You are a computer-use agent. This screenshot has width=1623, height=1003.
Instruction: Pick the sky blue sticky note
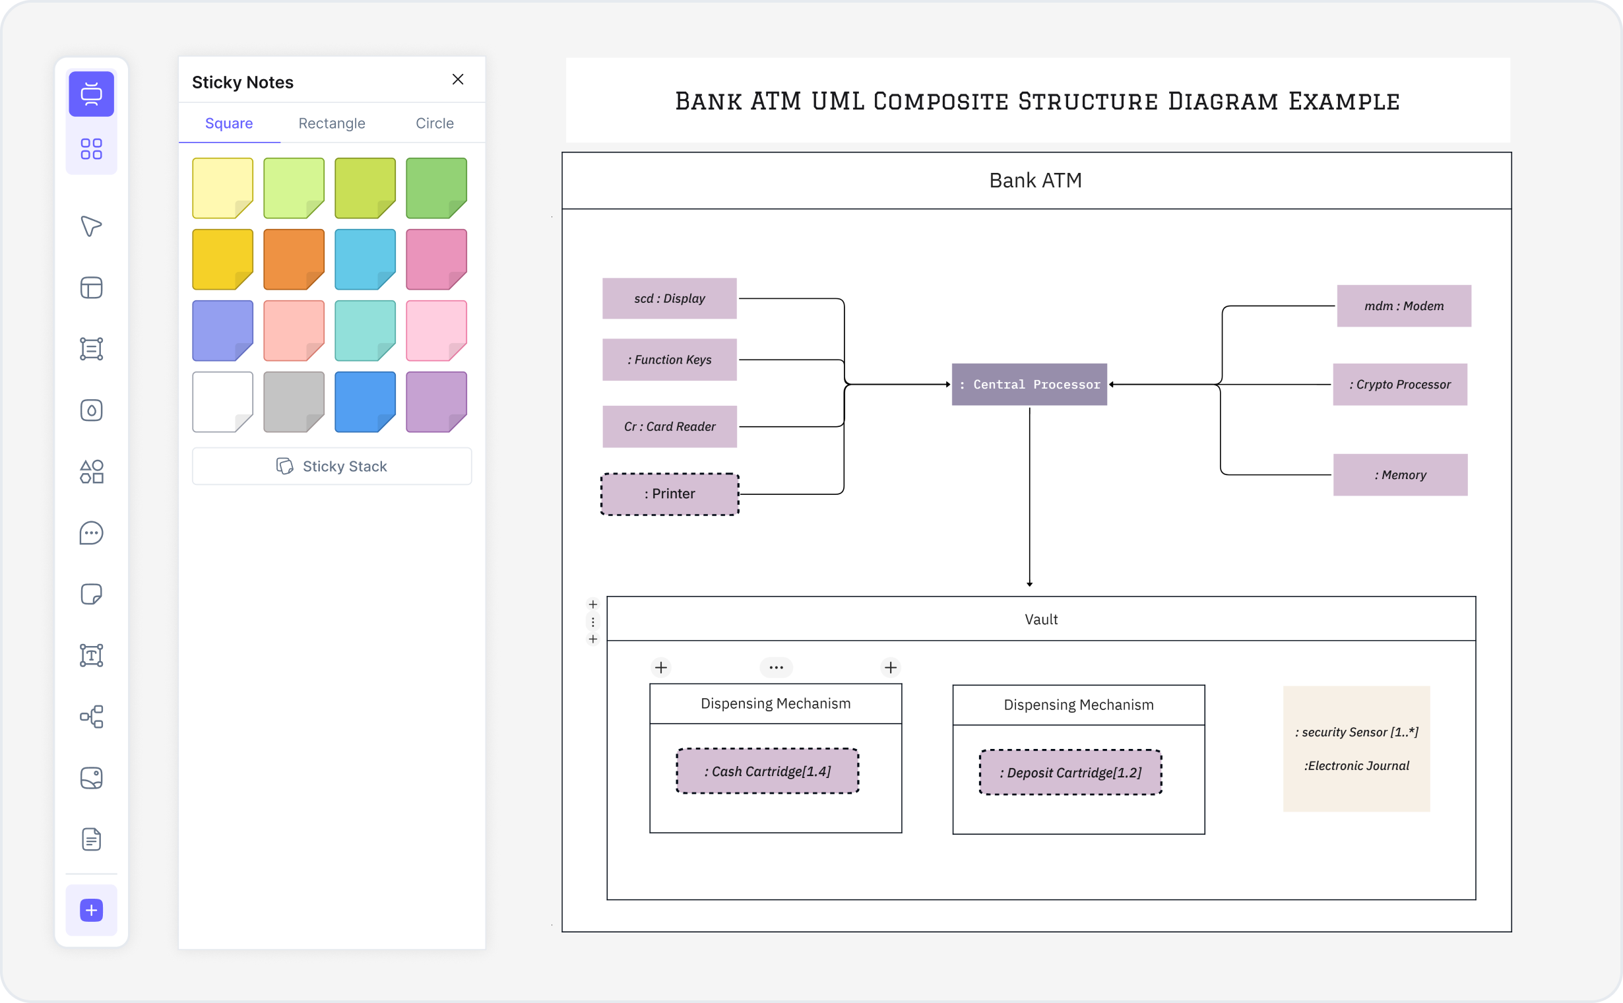tap(366, 259)
